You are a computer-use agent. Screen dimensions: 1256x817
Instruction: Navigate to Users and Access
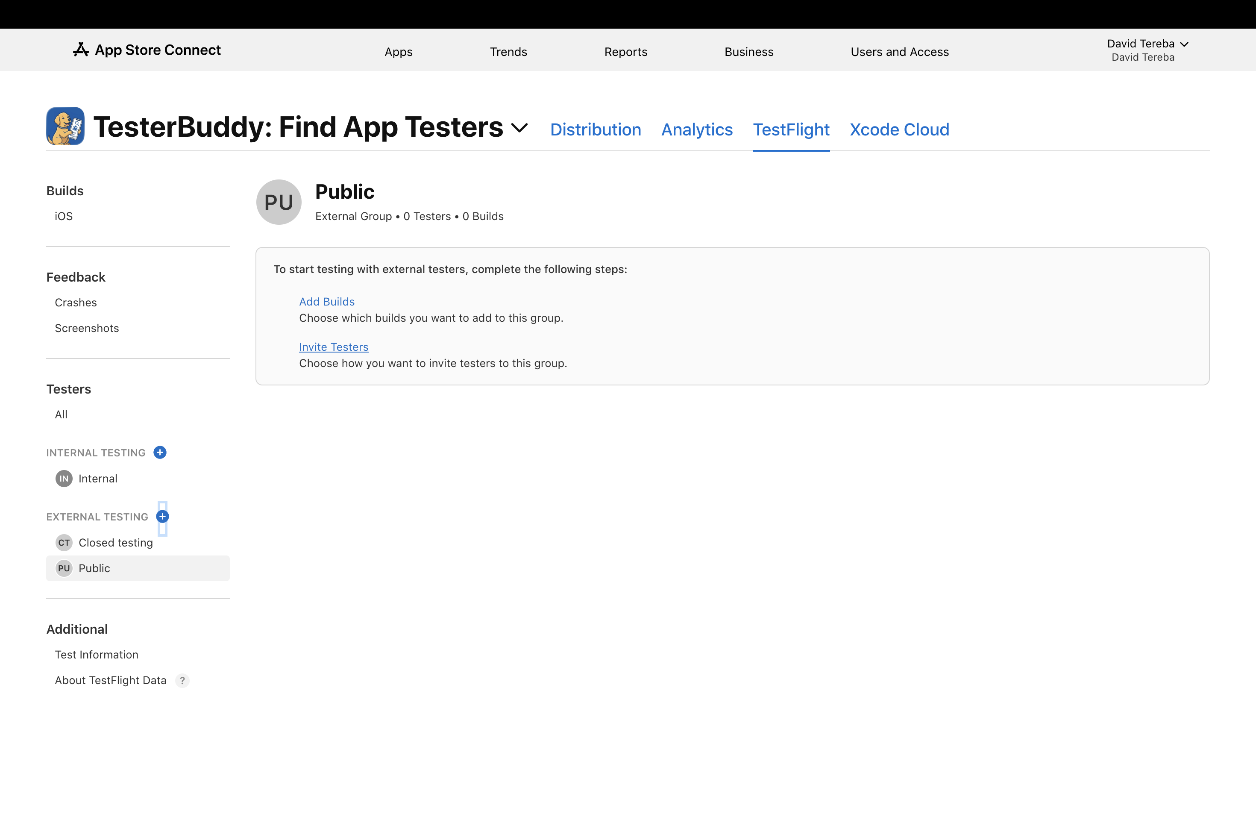900,52
